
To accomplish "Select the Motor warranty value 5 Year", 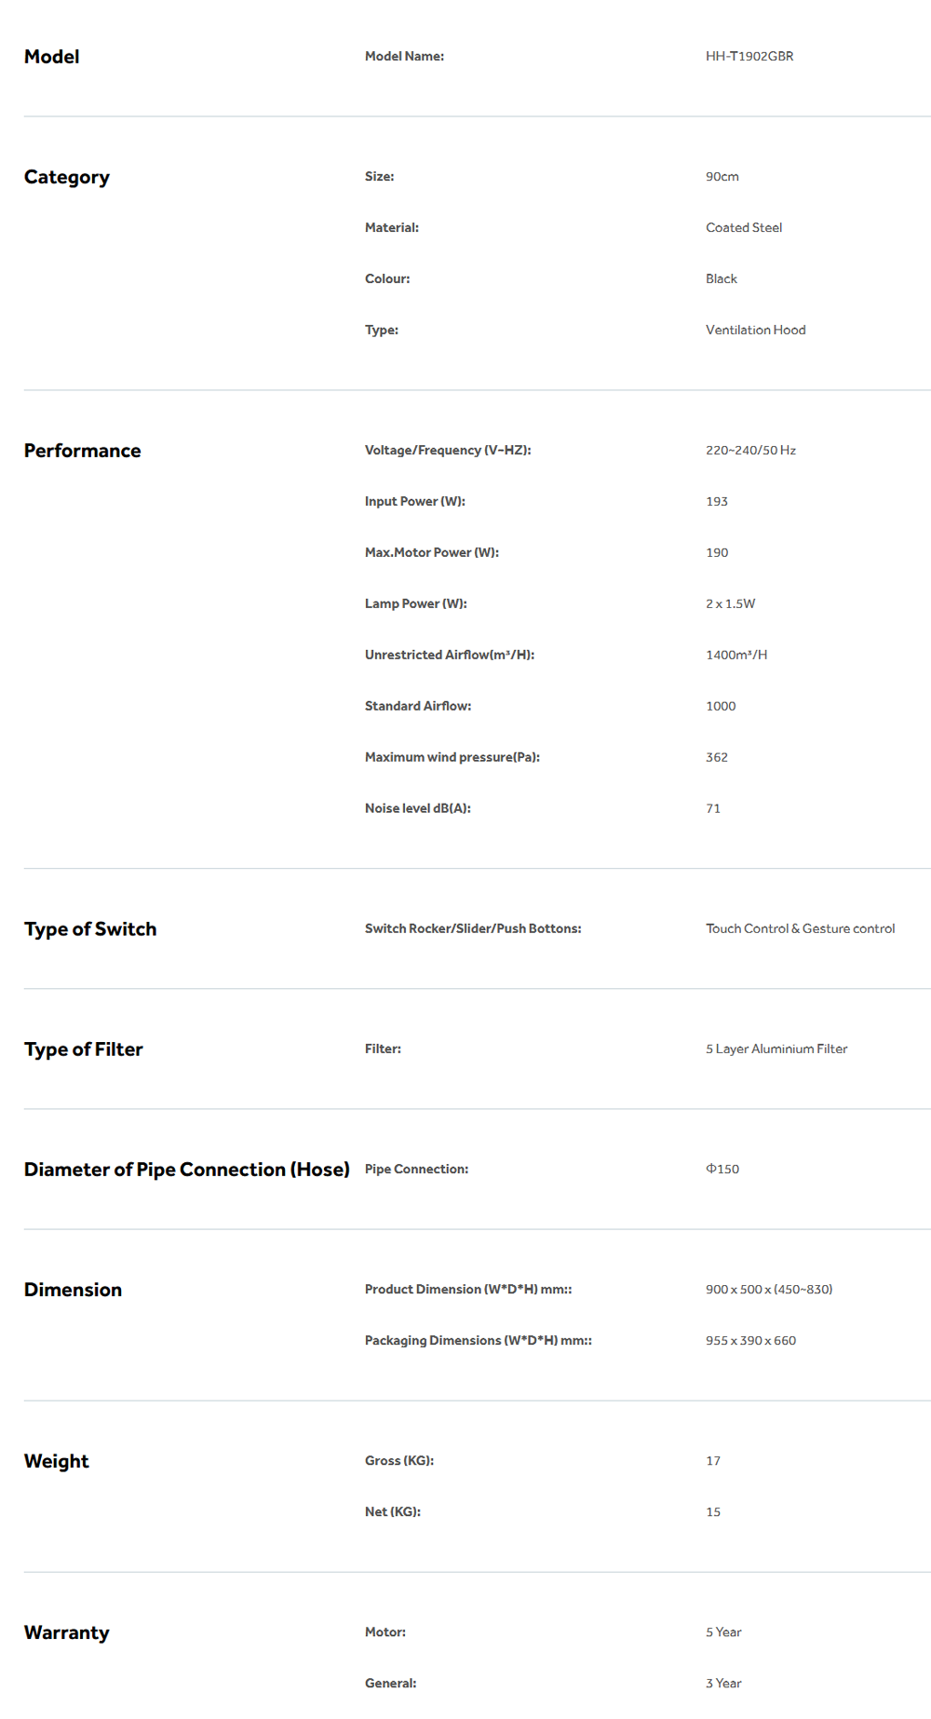I will point(723,1631).
